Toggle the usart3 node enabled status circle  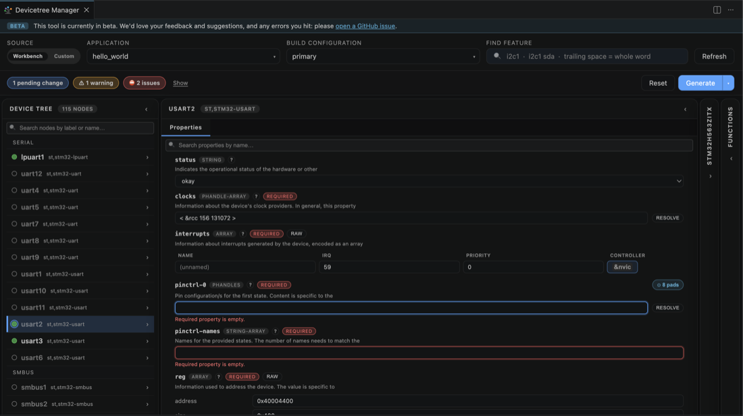[x=14, y=340]
